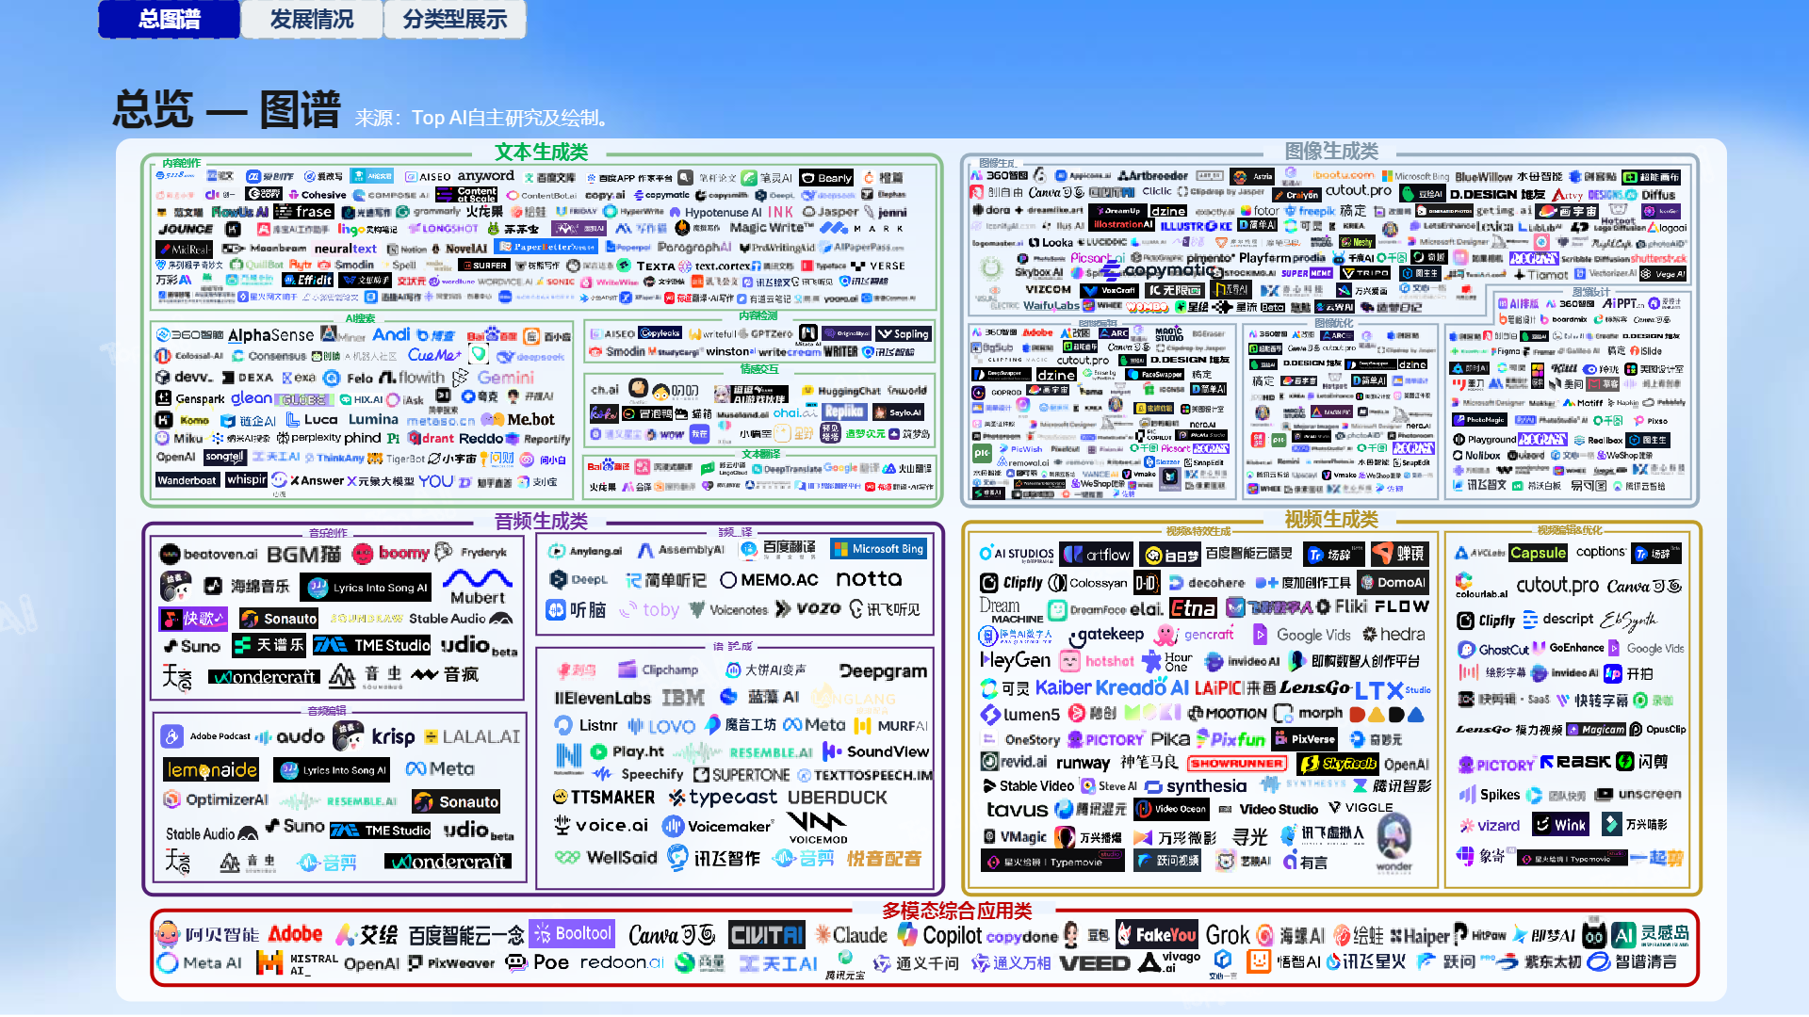Switch to the 总图谱 tab

pyautogui.click(x=169, y=19)
